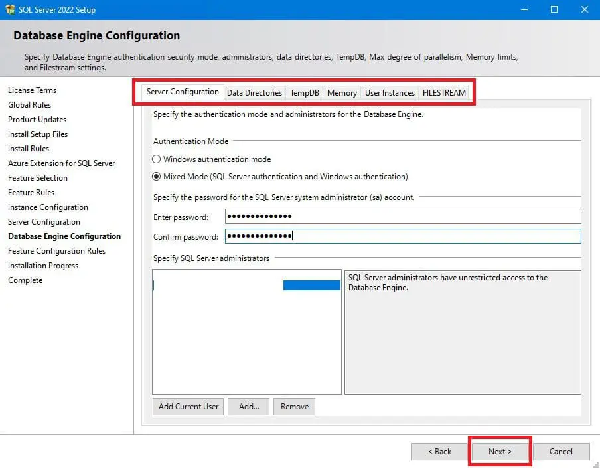Switch to the Server Configuration tab
The width and height of the screenshot is (600, 469).
point(184,92)
